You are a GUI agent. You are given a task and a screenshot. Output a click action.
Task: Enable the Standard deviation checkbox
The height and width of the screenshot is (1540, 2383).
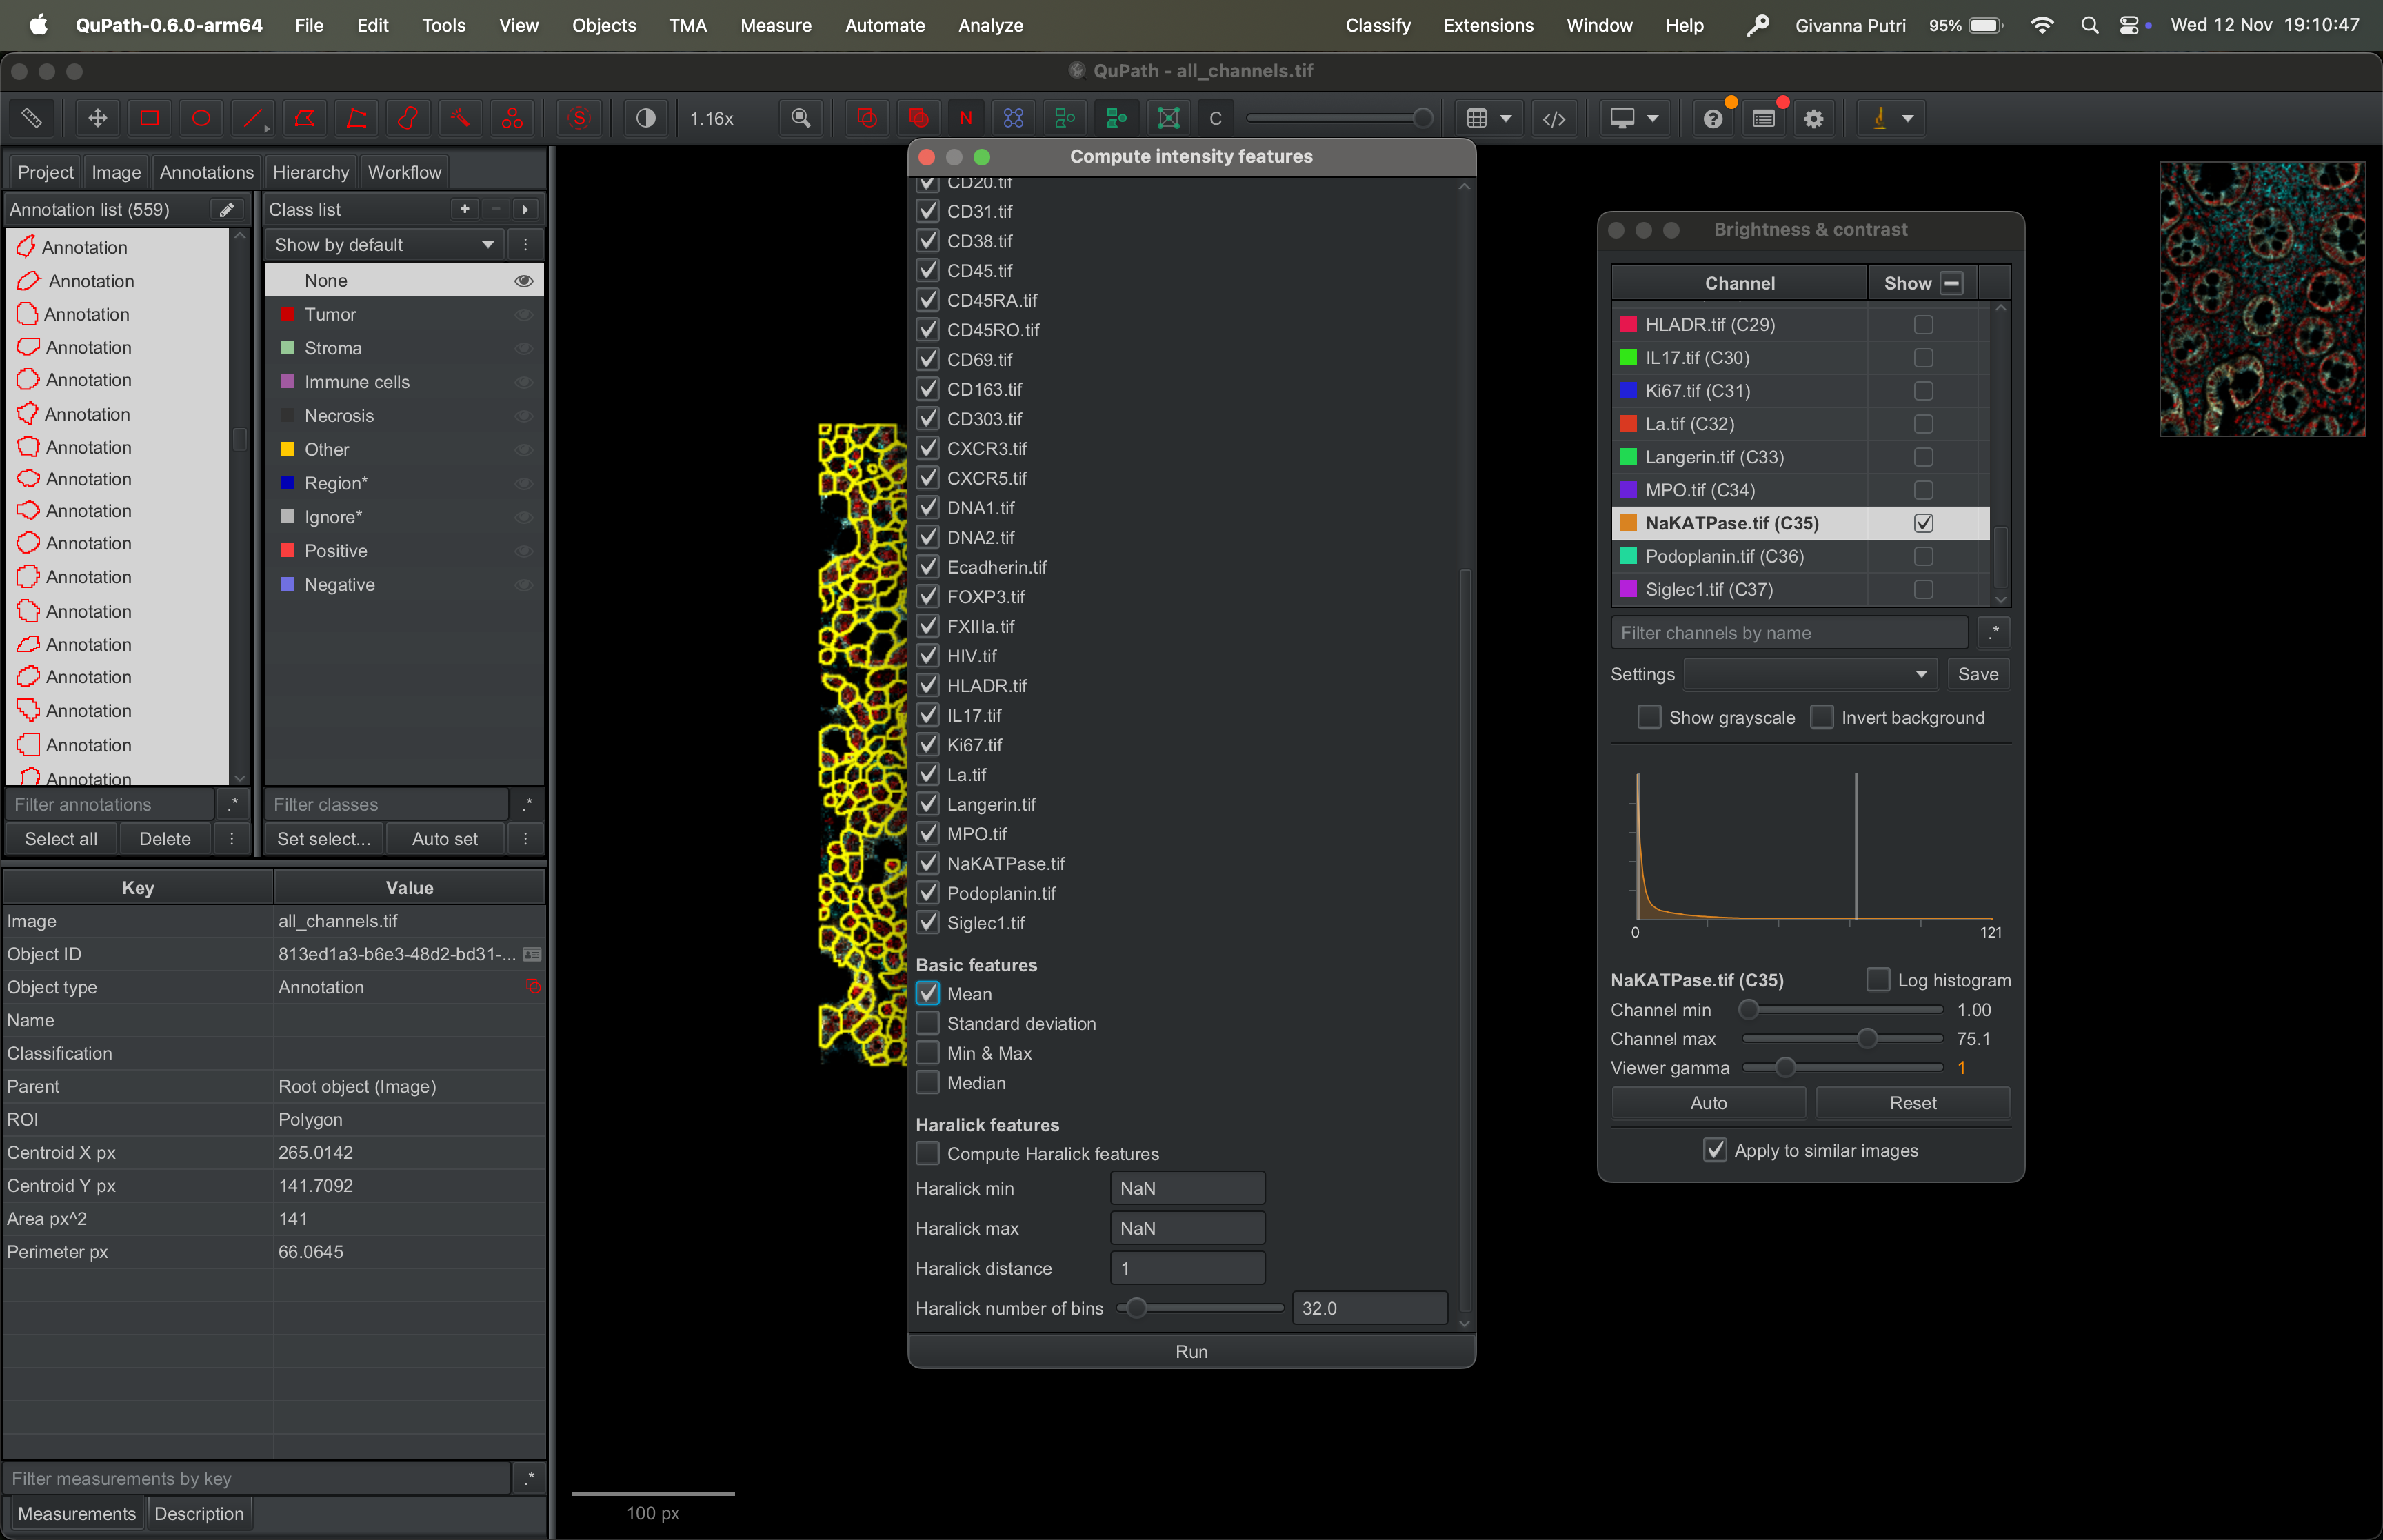tap(928, 1023)
